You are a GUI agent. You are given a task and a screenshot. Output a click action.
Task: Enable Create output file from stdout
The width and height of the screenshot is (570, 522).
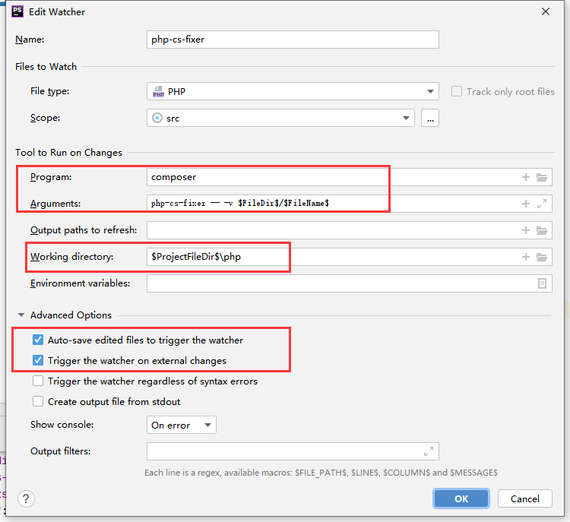click(x=38, y=401)
